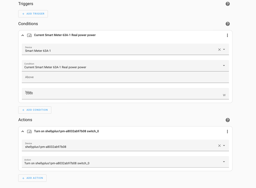Open the help icon next to Actions

pos(227,120)
